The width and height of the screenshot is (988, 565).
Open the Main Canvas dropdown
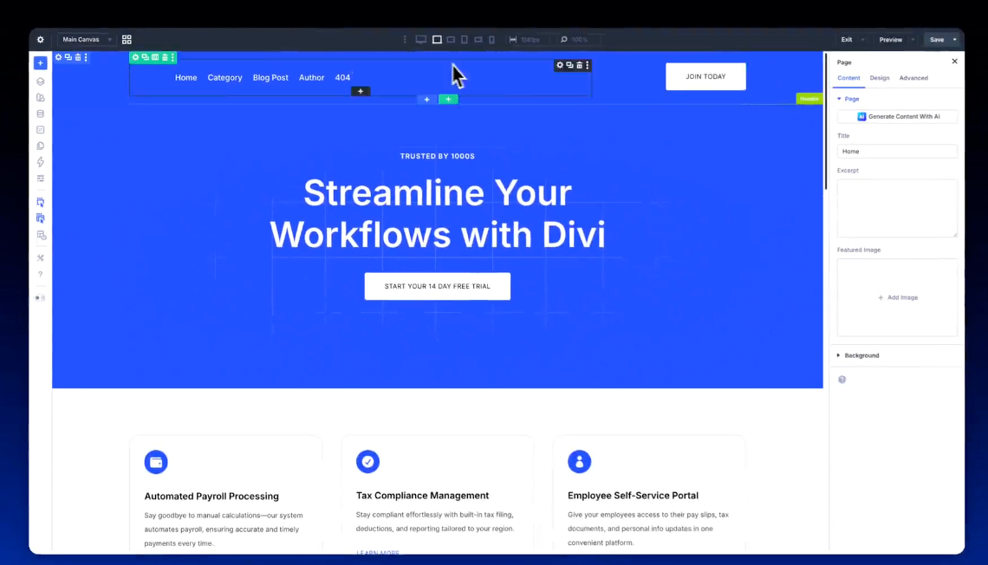[86, 40]
